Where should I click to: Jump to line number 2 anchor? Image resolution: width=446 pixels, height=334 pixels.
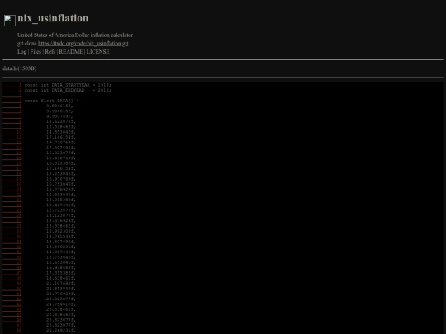12,90
